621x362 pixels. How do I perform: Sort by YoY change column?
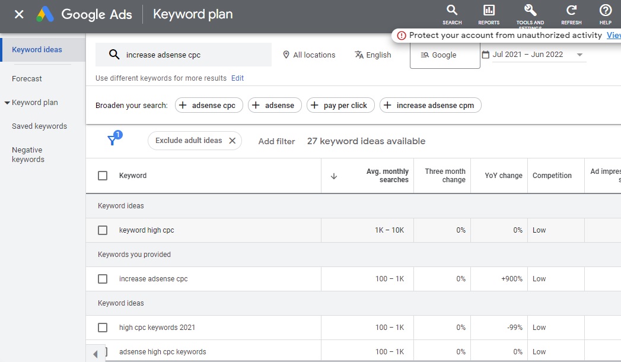pos(504,176)
